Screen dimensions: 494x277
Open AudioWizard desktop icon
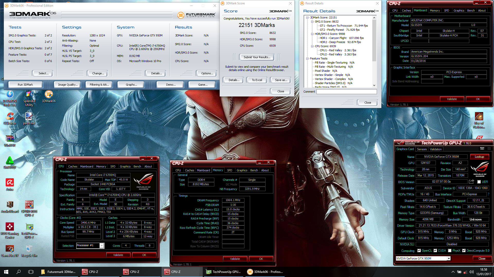(x=10, y=207)
